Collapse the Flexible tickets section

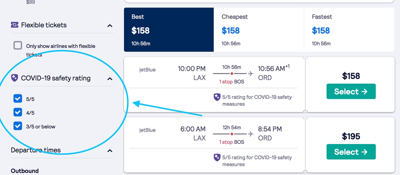110,26
